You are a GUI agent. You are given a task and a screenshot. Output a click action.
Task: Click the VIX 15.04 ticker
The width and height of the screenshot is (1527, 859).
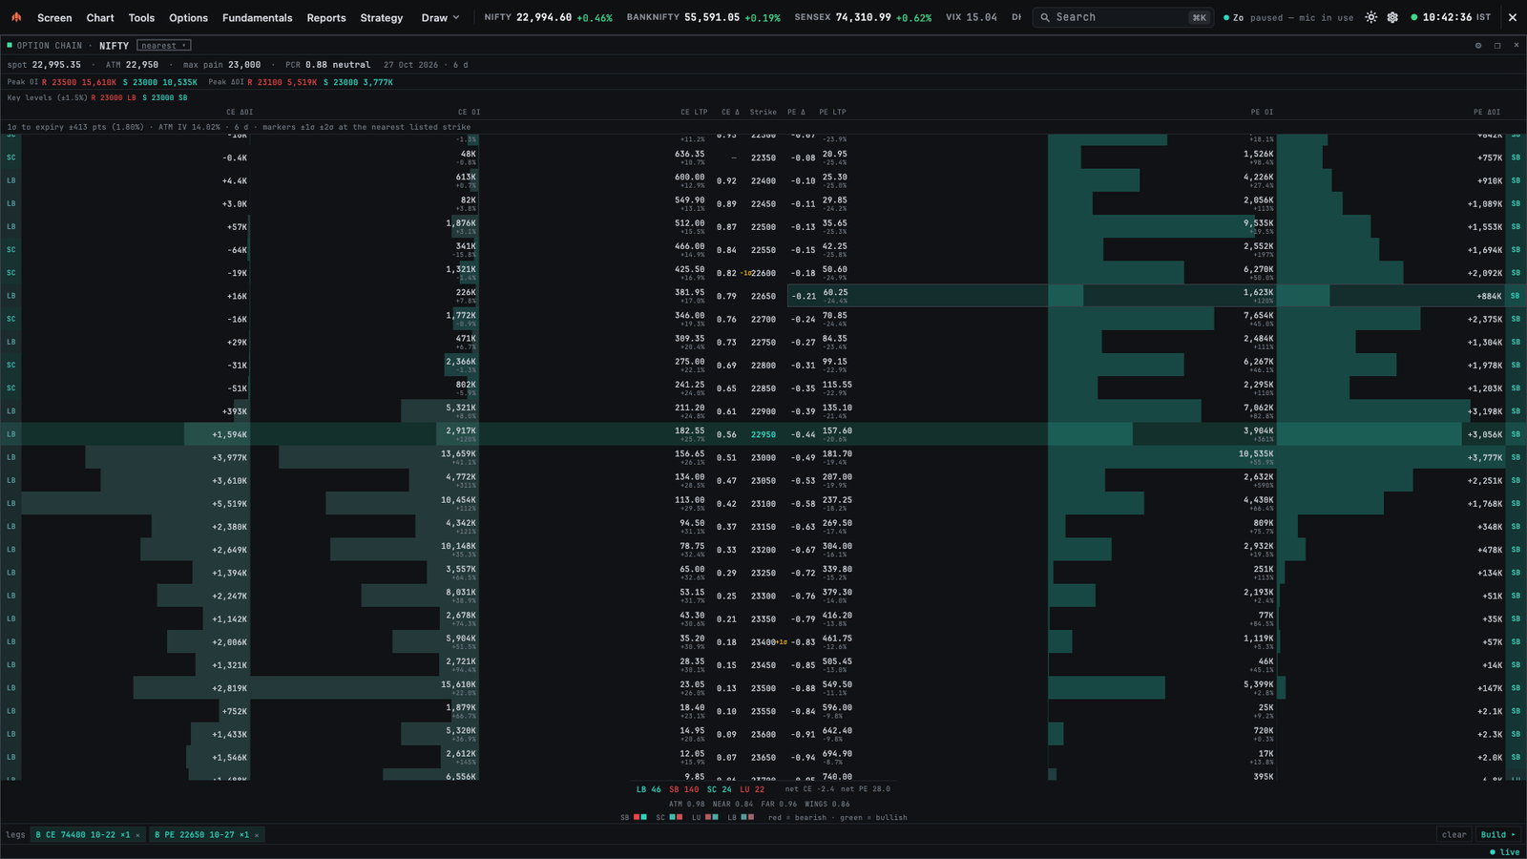pos(972,17)
